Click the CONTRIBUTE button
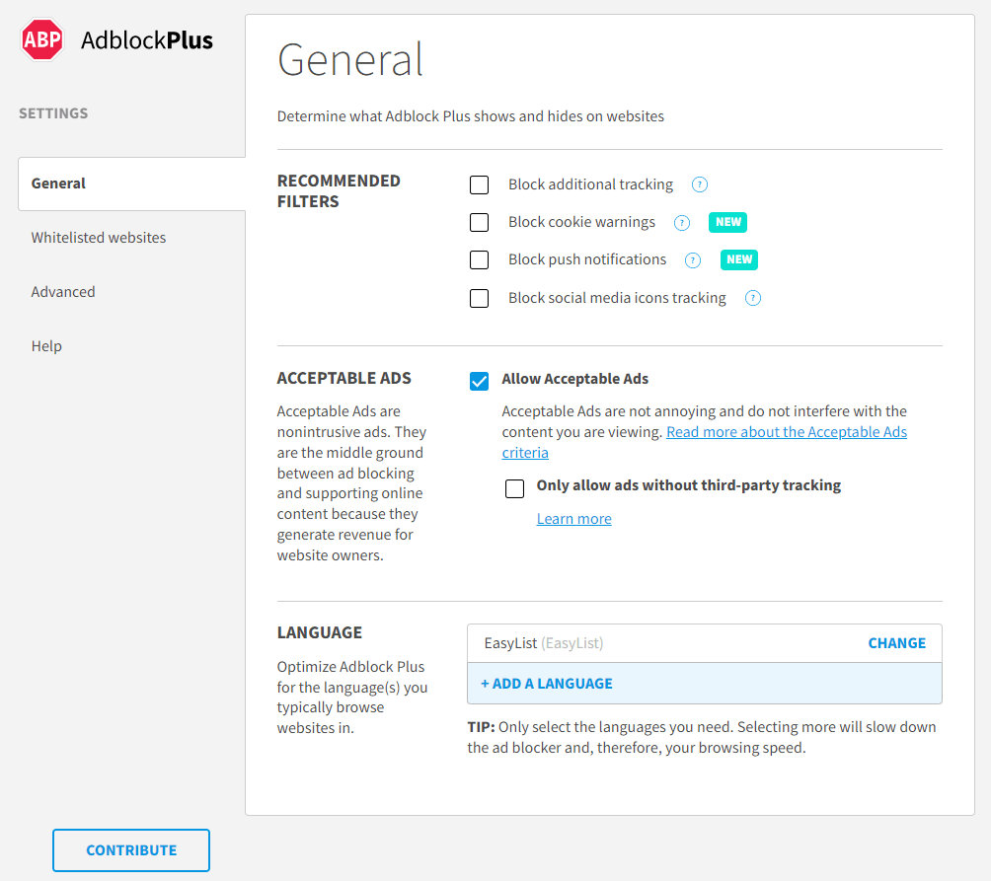The image size is (991, 881). (130, 849)
